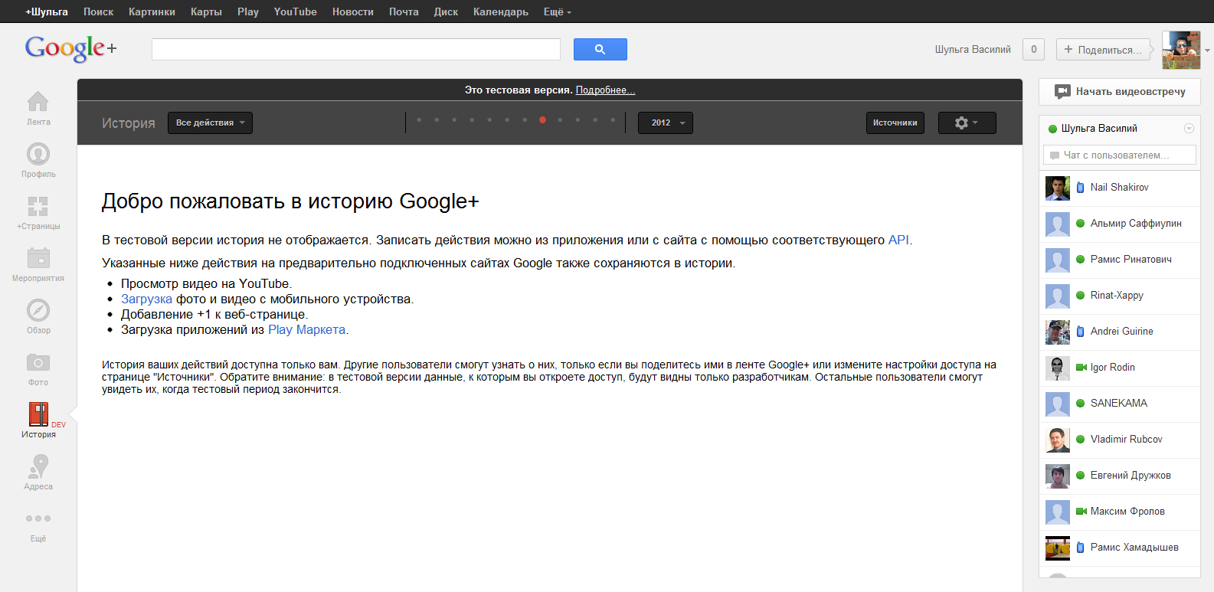Open the Адреса map pin icon
This screenshot has width=1214, height=592.
pos(38,466)
